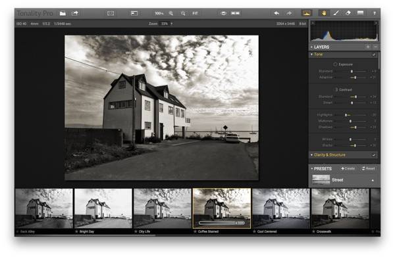Screen dimensions: 395x257
Task: Toggle highlight clipping indicator in histogram
Action: point(376,23)
